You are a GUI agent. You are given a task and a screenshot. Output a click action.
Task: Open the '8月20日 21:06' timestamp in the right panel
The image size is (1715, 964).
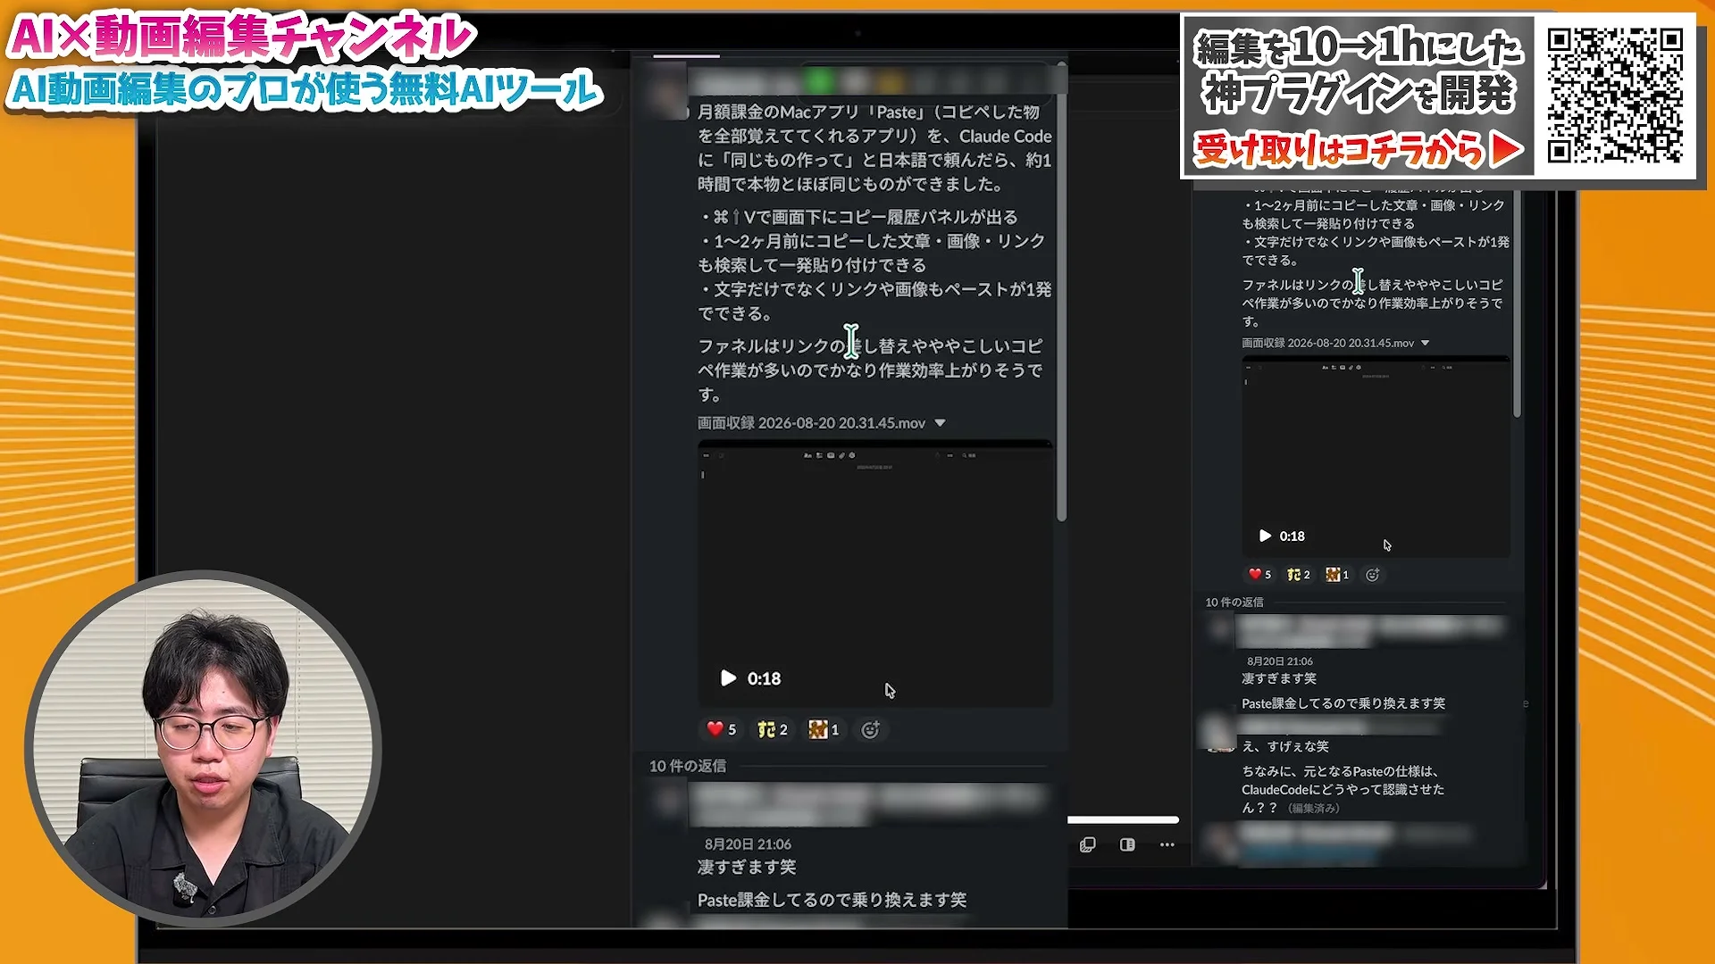point(1280,661)
